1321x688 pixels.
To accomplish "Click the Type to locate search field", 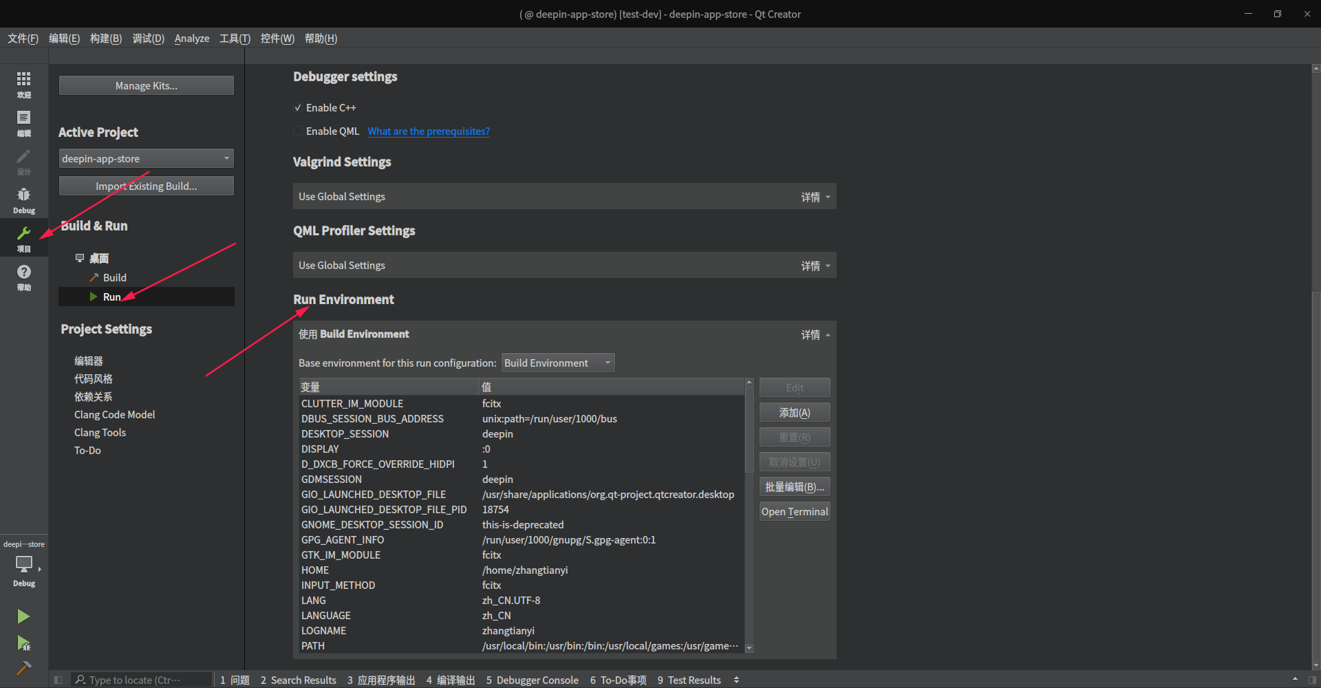I will tap(141, 680).
